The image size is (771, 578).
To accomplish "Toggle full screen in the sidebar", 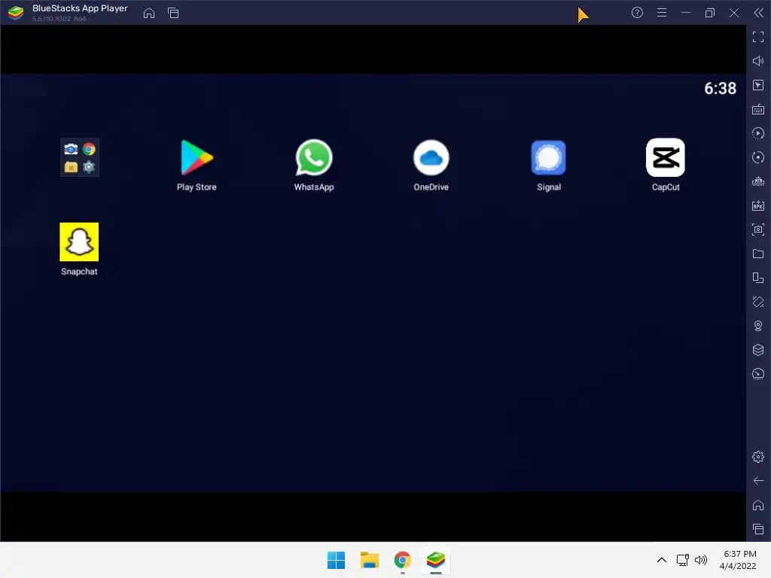I will [x=757, y=37].
